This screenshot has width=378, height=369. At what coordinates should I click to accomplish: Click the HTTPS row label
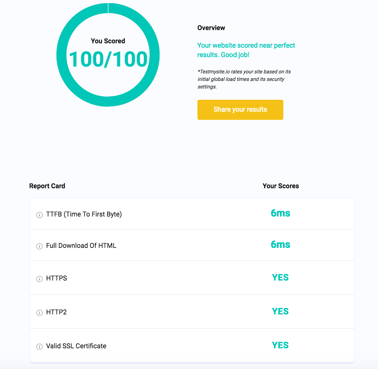(x=56, y=278)
